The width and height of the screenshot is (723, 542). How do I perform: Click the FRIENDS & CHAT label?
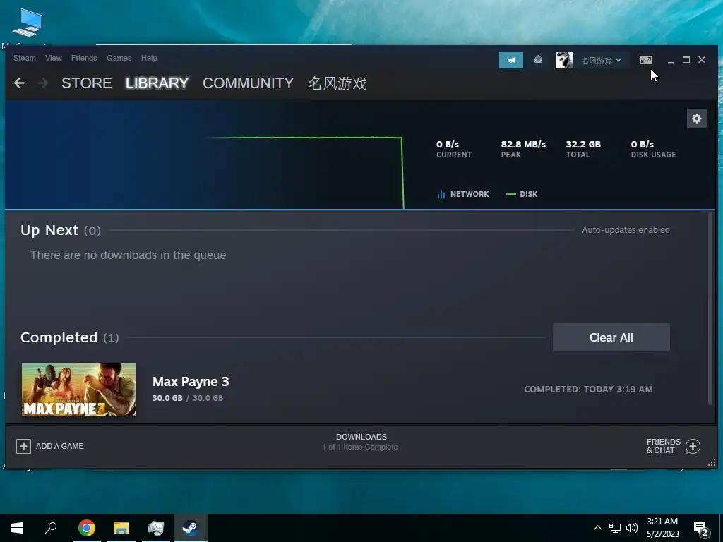click(x=664, y=446)
